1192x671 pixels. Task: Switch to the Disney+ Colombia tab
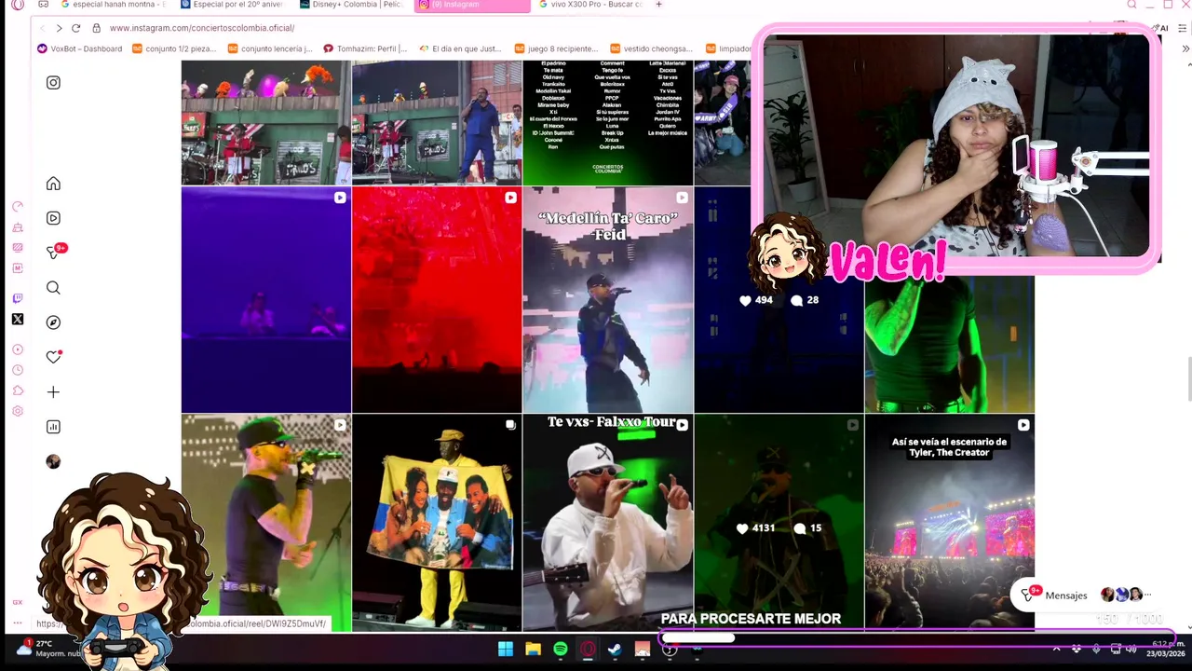pyautogui.click(x=350, y=5)
